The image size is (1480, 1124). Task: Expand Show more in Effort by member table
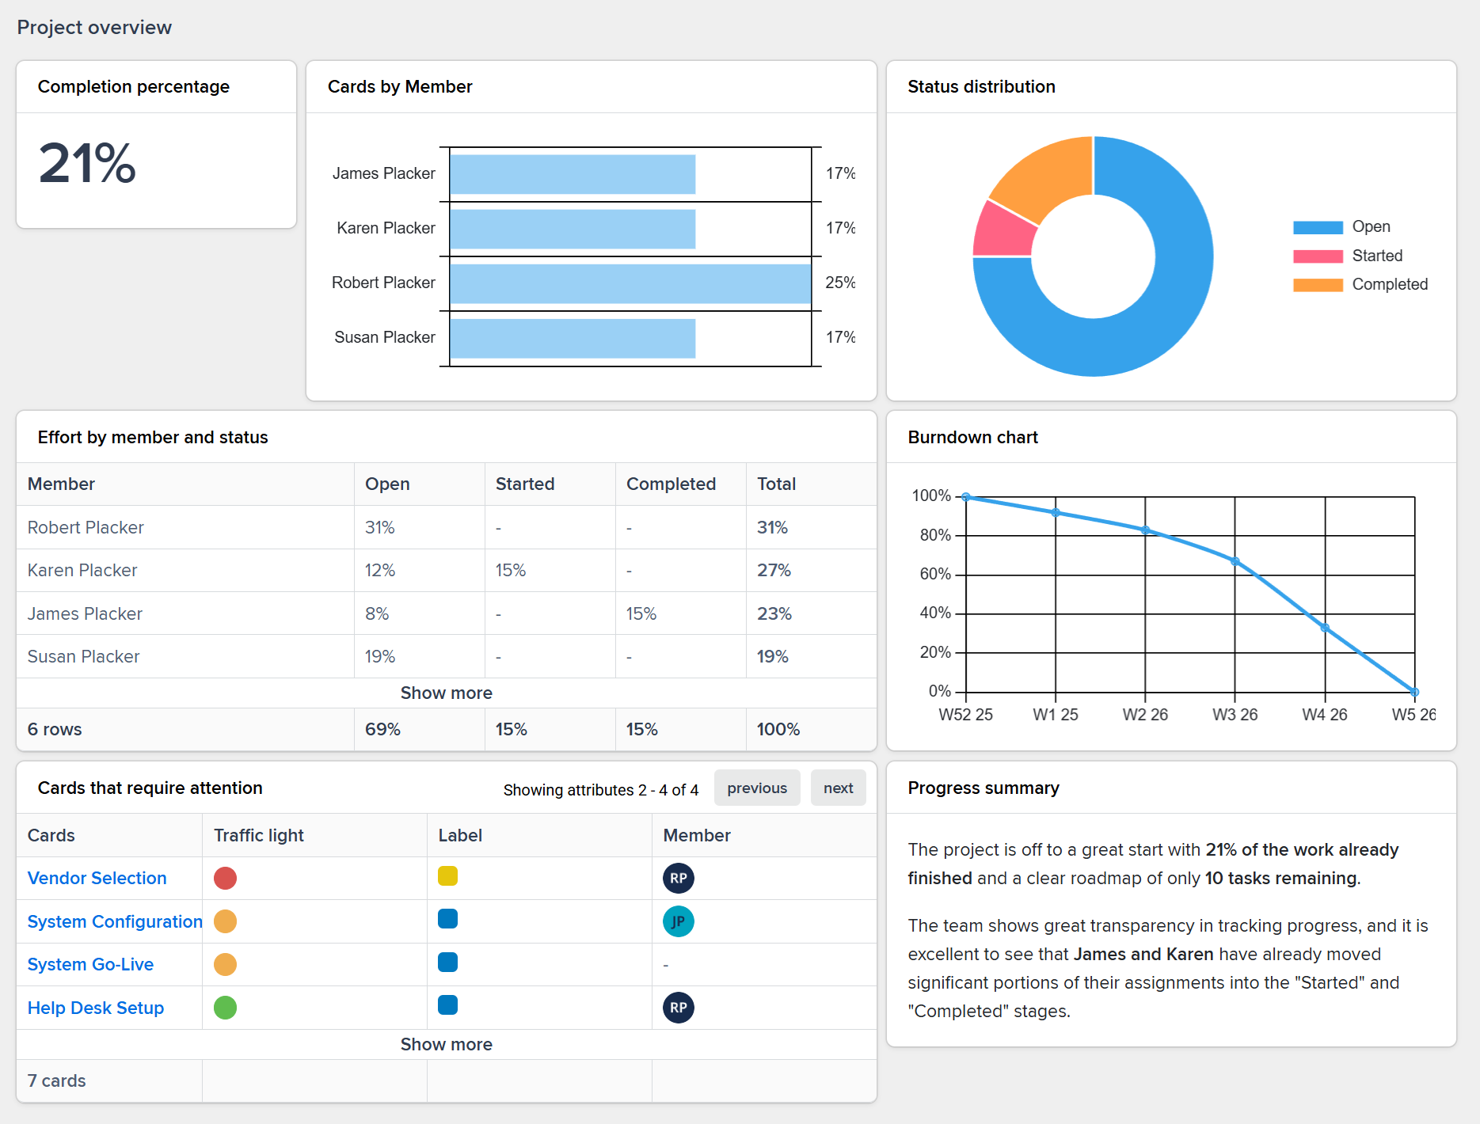click(x=446, y=693)
